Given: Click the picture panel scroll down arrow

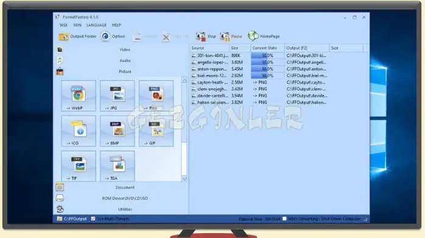Looking at the screenshot, I should [184, 178].
